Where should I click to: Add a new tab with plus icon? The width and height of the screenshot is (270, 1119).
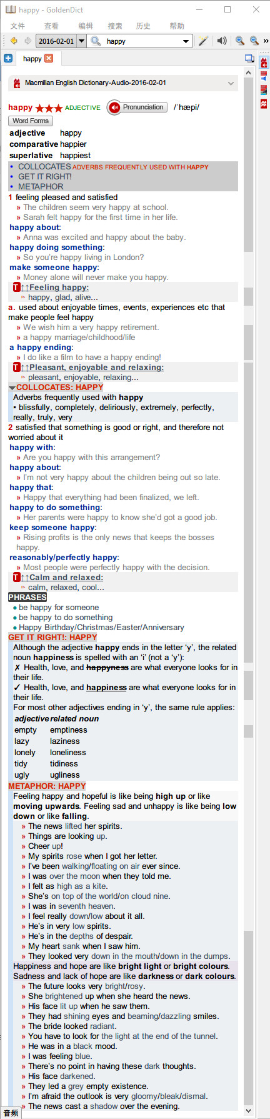8,58
